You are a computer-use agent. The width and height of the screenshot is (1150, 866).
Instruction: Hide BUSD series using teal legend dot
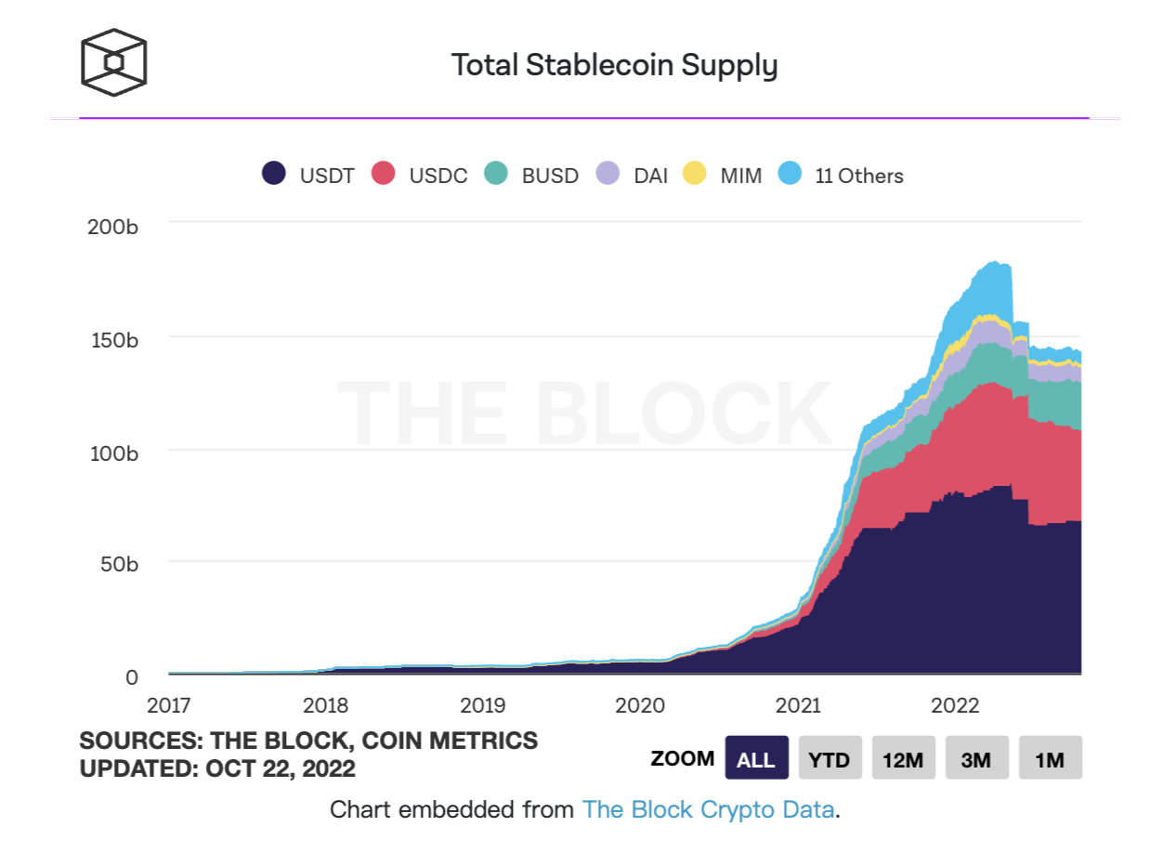tap(496, 174)
